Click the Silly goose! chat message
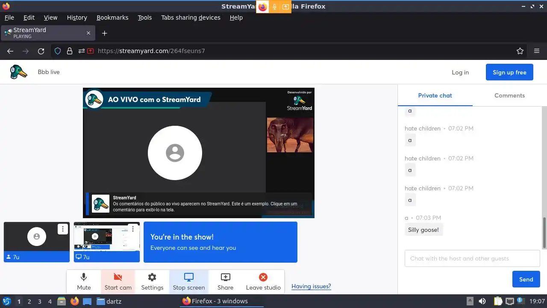The image size is (547, 308). 423,230
